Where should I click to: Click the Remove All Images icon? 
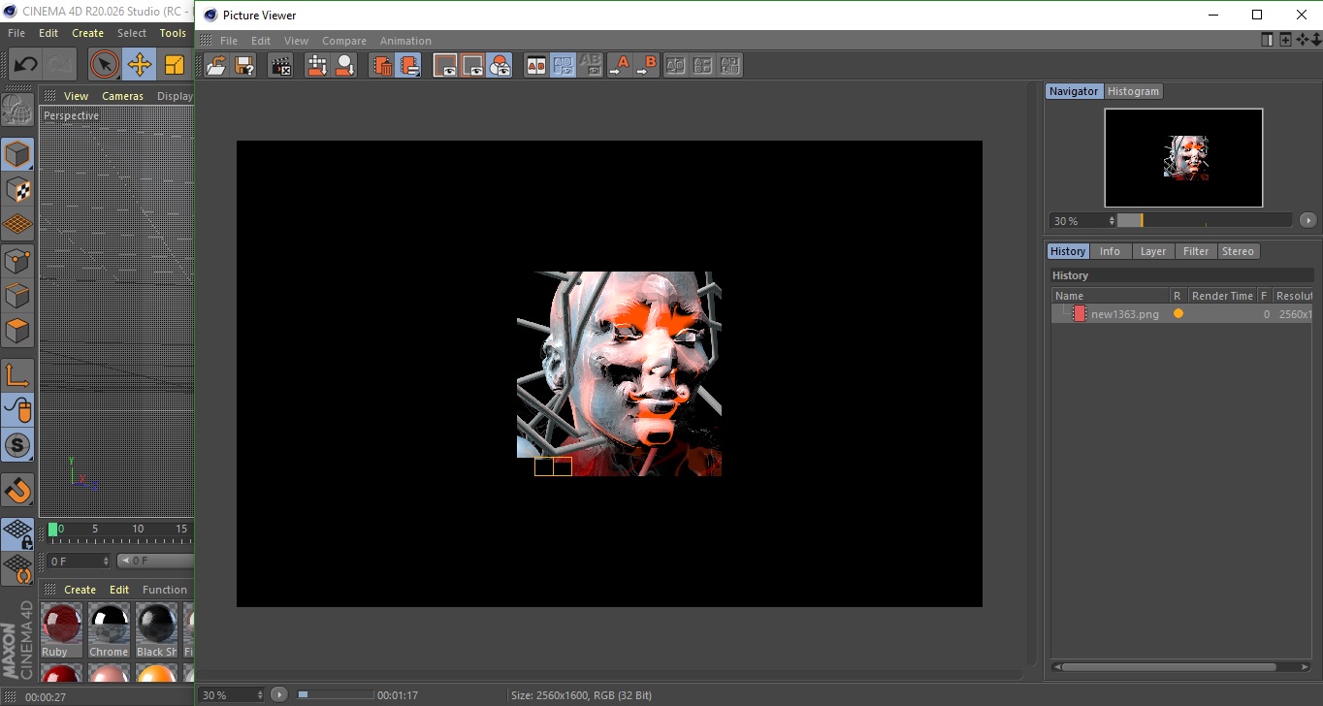pos(344,65)
